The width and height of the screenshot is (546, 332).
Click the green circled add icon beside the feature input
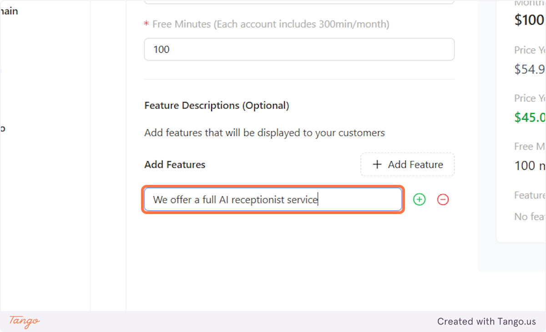(419, 199)
